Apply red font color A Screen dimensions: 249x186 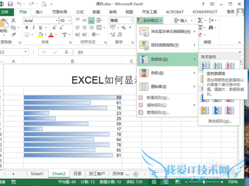click(x=51, y=35)
